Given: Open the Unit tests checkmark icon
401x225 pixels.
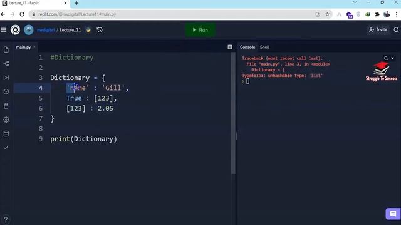Looking at the screenshot, I should [x=6, y=147].
